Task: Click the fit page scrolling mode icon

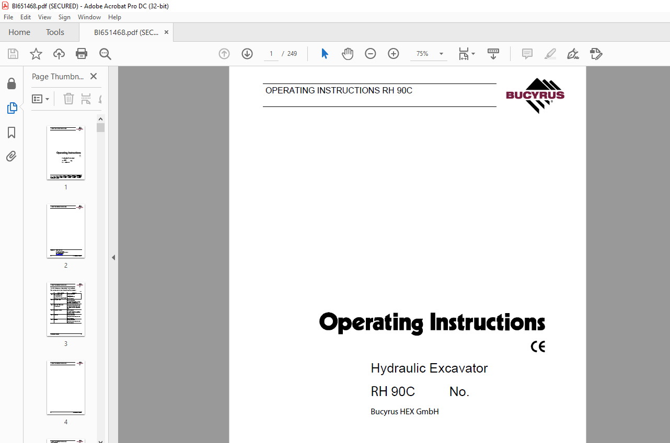Action: 464,54
